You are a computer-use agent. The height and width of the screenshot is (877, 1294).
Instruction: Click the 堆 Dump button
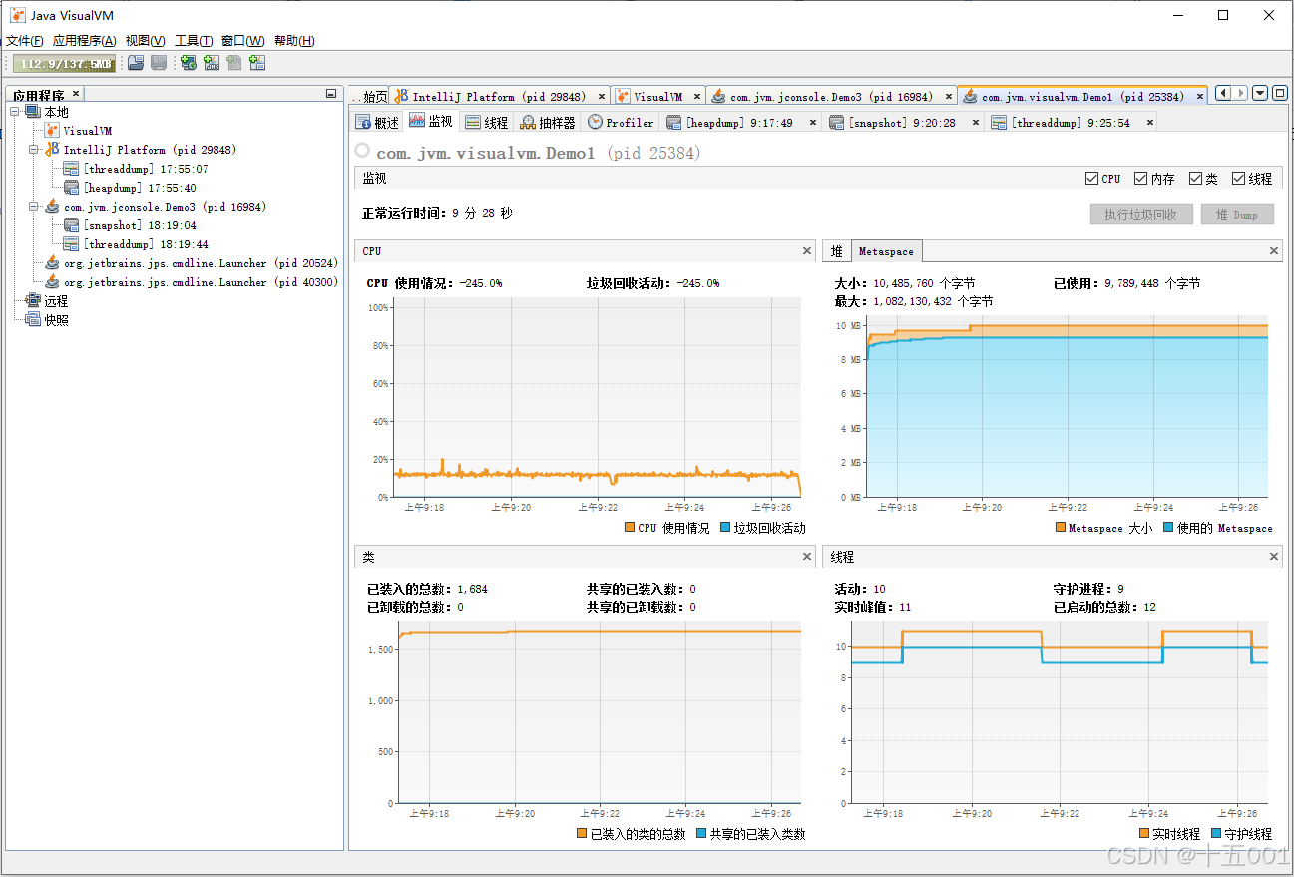1237,214
